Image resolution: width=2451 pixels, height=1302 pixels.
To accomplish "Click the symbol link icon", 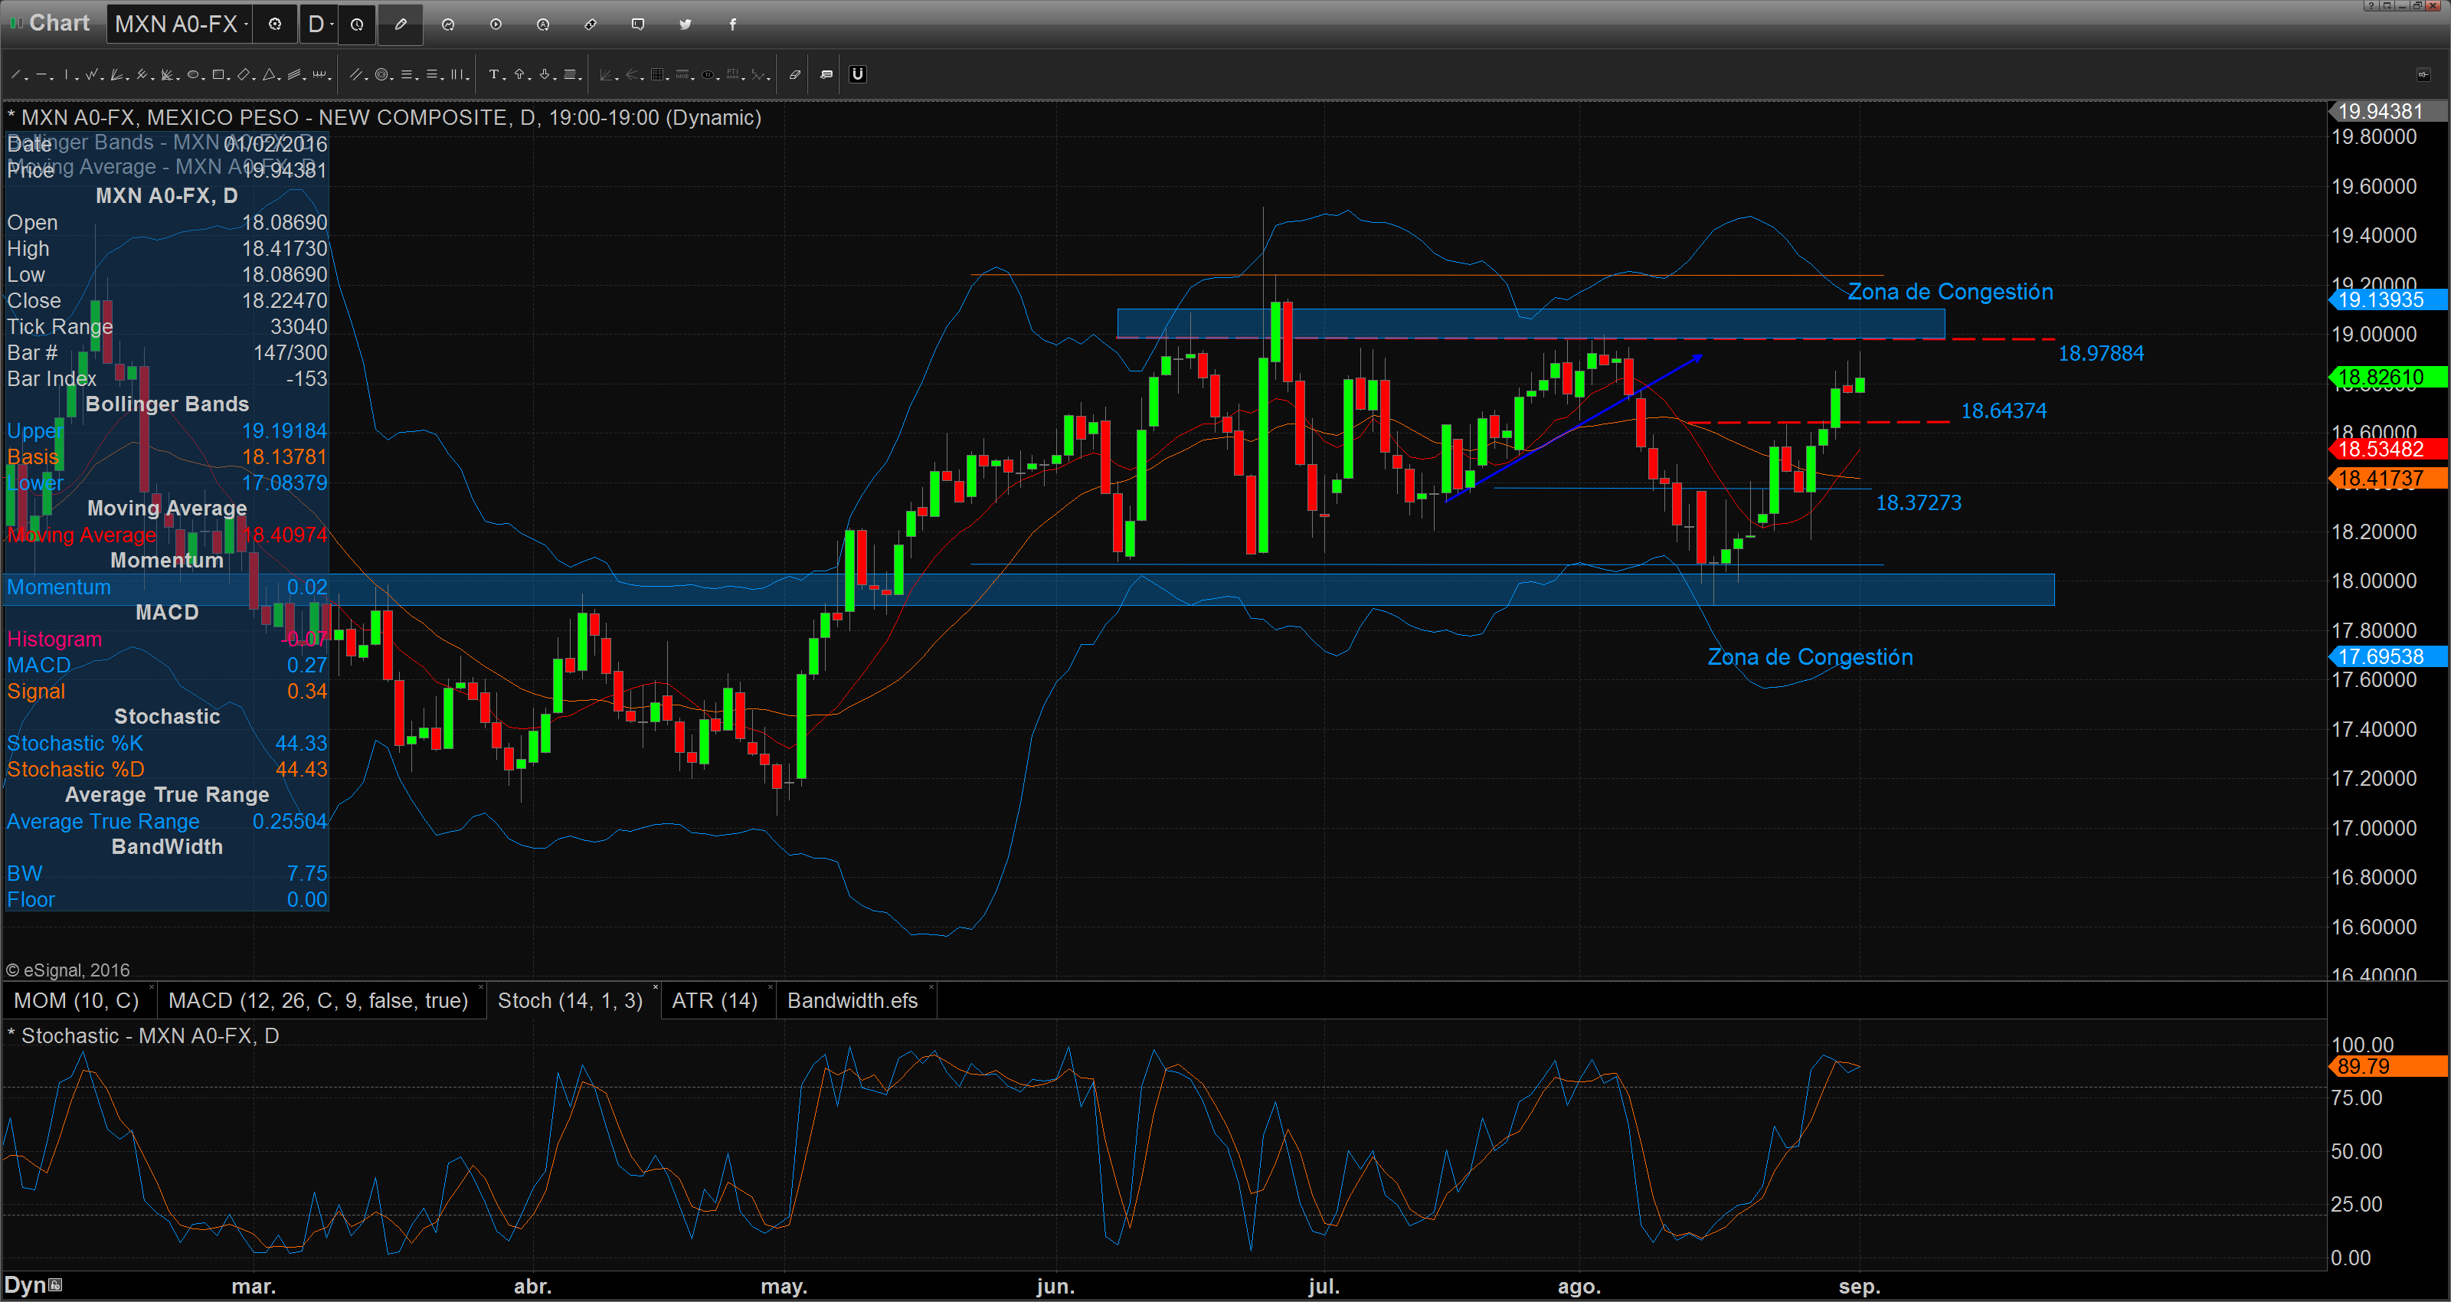I will click(x=590, y=24).
